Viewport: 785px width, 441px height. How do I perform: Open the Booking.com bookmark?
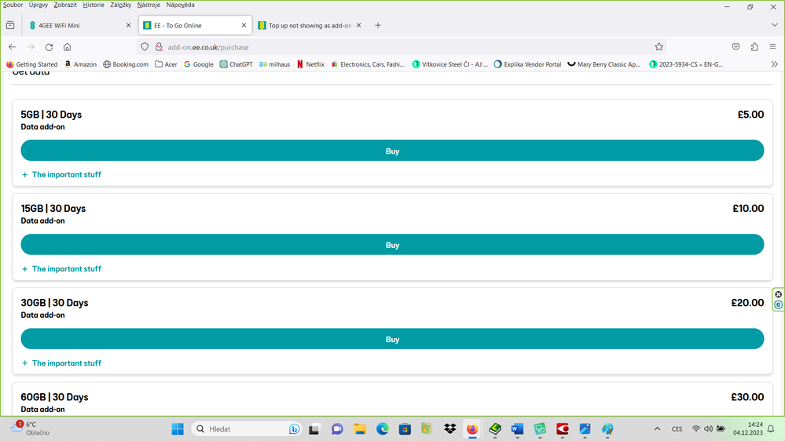[x=126, y=64]
